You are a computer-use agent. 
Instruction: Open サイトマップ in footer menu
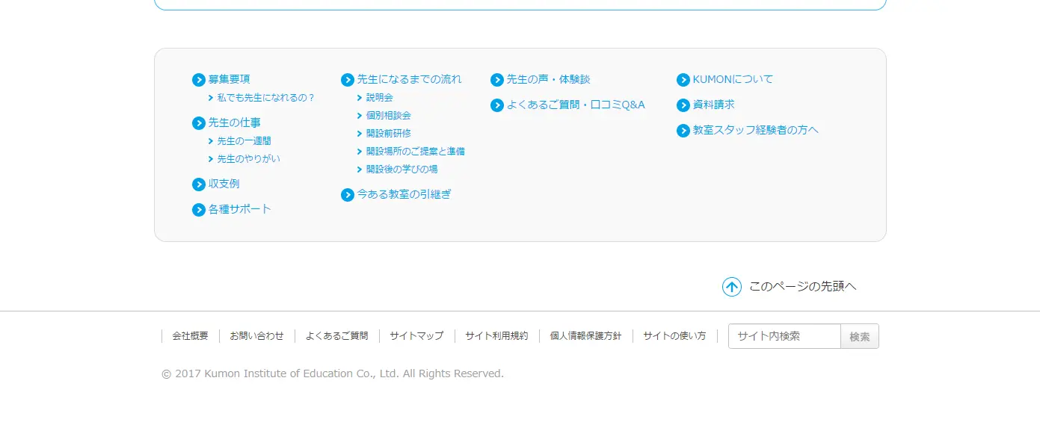416,336
